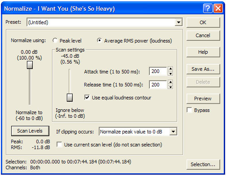Screen dimensions: 226x176
Task: Open Help for the Normalize dialog
Action: click(x=203, y=52)
